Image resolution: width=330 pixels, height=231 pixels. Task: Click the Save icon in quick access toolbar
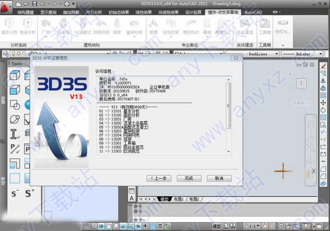coord(35,4)
